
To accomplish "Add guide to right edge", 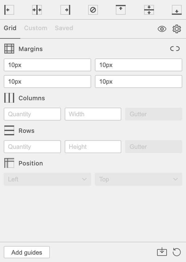I will [x=65, y=10].
